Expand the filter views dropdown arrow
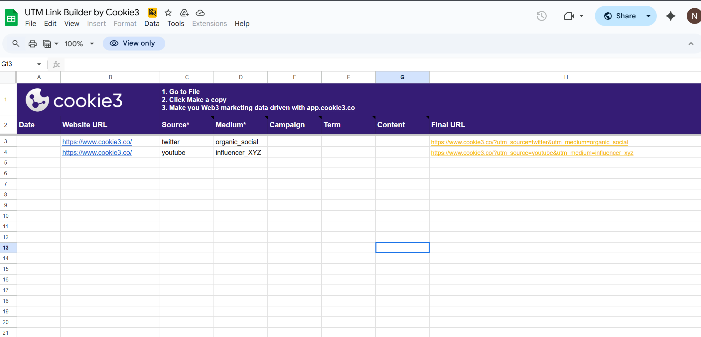The height and width of the screenshot is (337, 701). click(56, 44)
